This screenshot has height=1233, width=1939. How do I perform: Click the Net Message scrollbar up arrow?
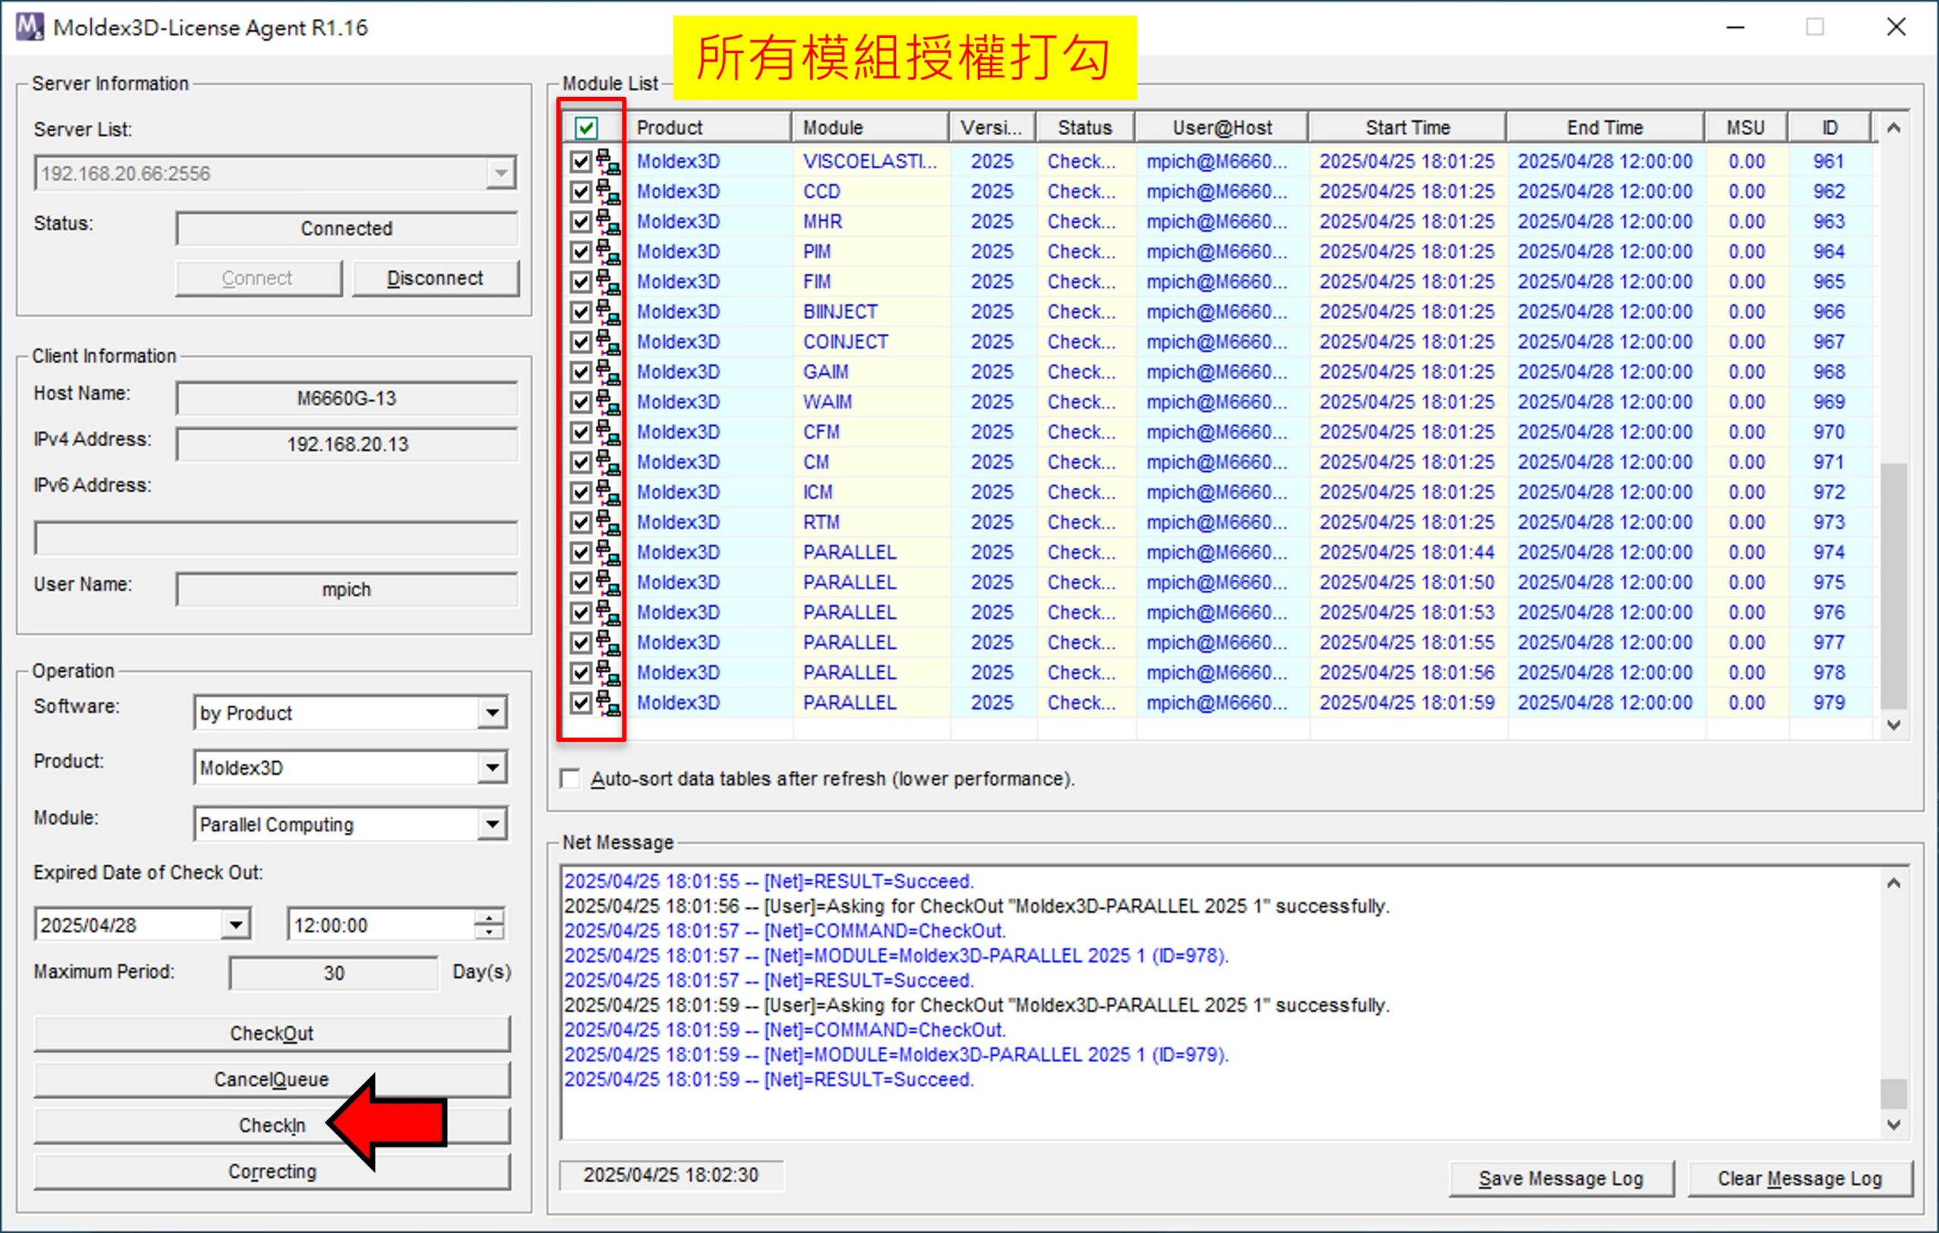(1894, 882)
